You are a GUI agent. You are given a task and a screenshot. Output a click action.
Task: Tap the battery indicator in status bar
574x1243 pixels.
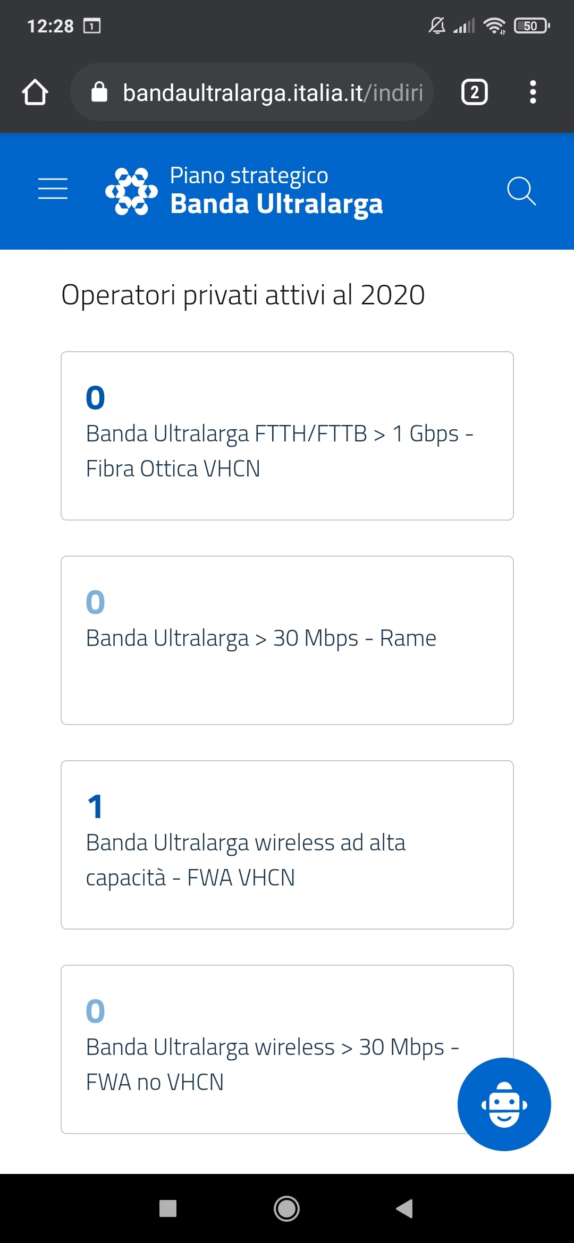[x=531, y=25]
